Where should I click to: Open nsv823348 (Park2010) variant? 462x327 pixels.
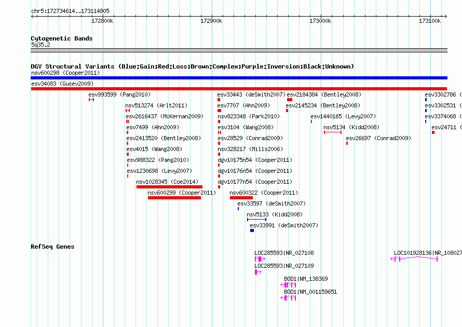point(249,116)
